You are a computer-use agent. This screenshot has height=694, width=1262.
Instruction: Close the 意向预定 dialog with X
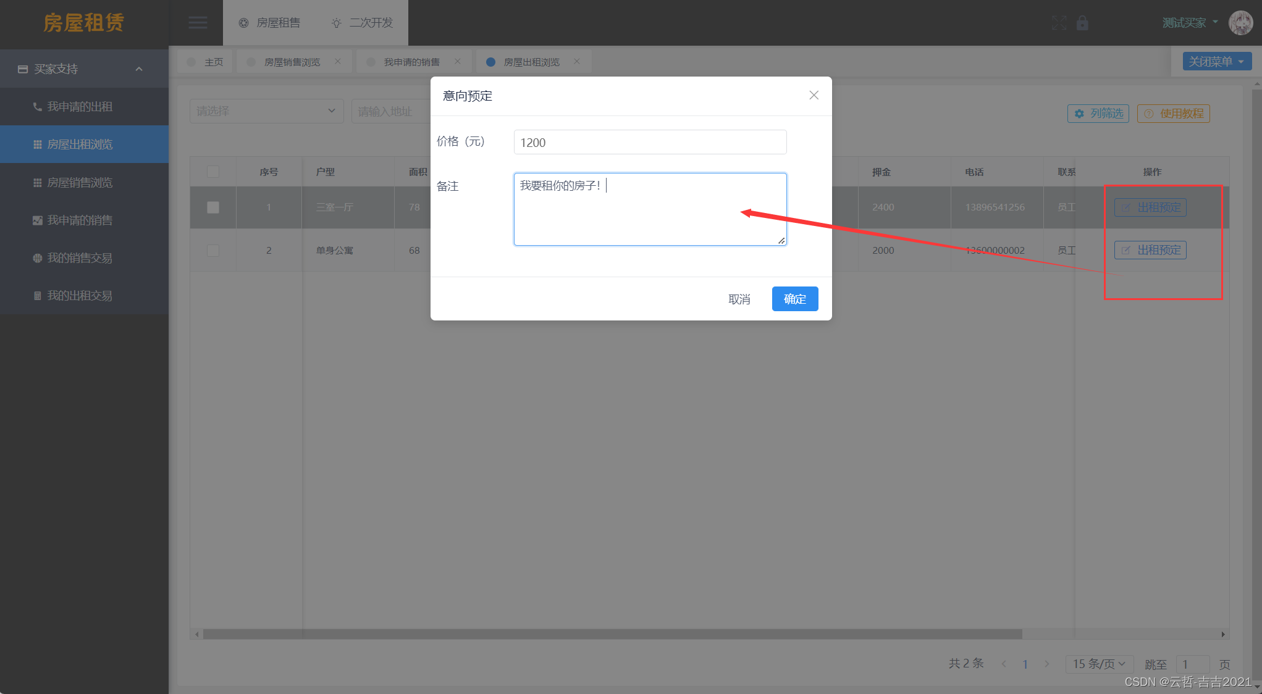[814, 95]
